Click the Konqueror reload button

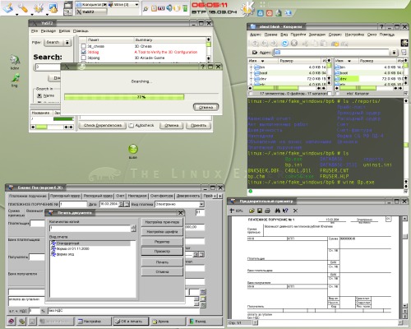285,44
